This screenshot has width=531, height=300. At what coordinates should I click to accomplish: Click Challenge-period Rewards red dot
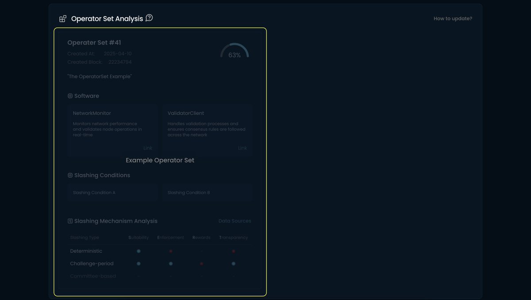(201, 264)
